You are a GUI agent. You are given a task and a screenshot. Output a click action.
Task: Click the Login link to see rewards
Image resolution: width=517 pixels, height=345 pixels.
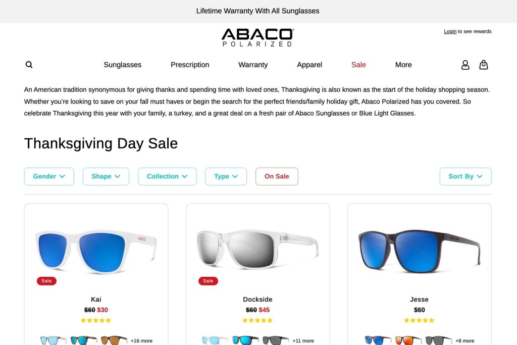[450, 31]
